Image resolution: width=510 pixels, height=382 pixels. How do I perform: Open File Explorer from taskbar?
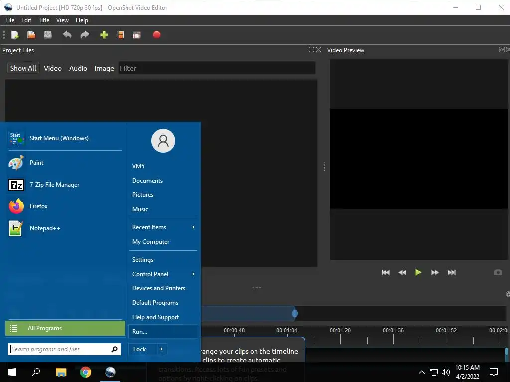(61, 372)
